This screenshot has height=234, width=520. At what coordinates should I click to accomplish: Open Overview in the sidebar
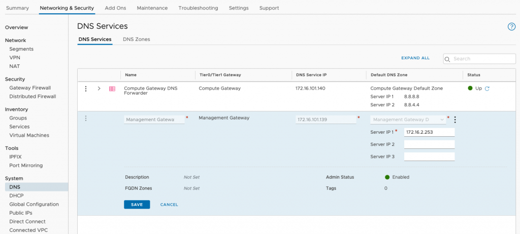(x=17, y=27)
